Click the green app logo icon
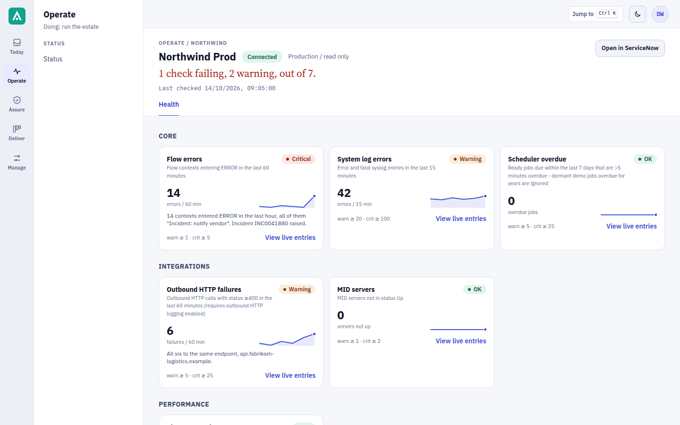The width and height of the screenshot is (680, 425). [17, 16]
